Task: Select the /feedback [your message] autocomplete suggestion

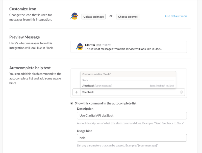Action: point(128,86)
